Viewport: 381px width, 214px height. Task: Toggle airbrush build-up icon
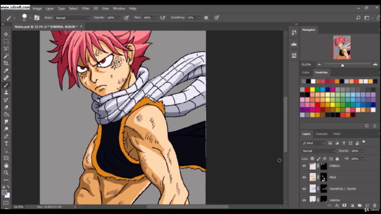click(x=163, y=18)
